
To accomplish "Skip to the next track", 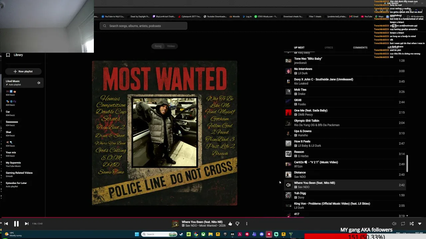I will (27, 224).
